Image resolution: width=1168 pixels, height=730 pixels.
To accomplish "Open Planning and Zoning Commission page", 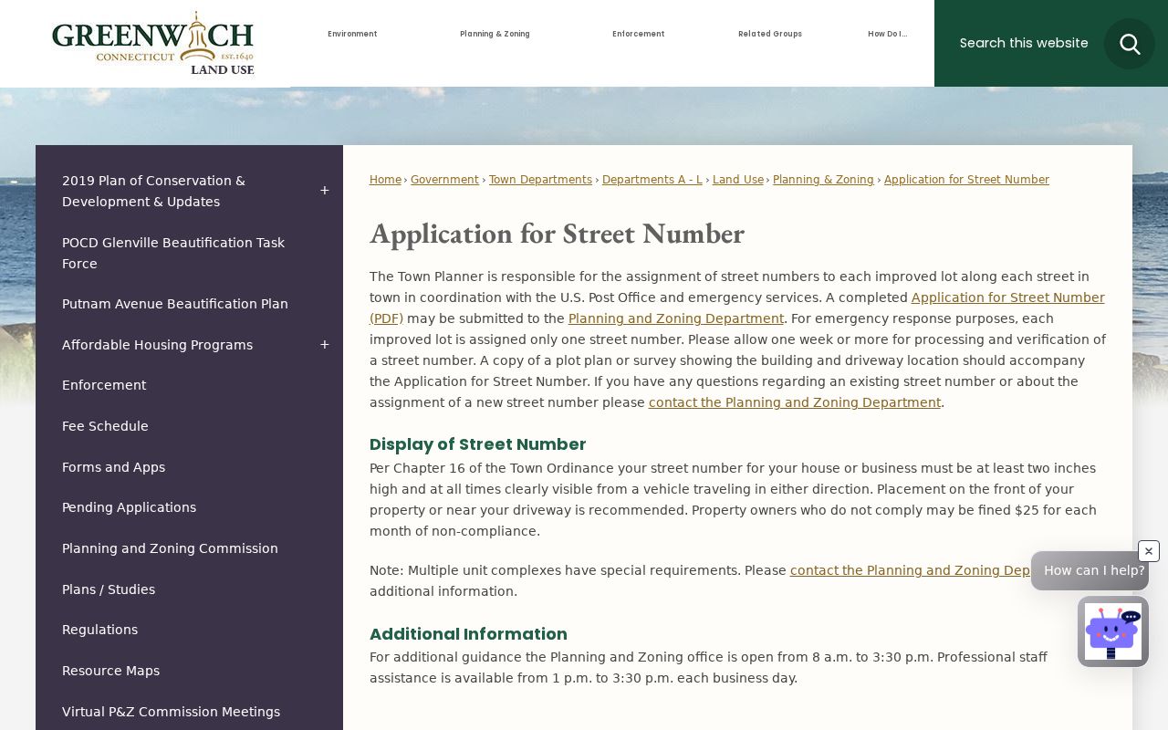I will click(170, 548).
